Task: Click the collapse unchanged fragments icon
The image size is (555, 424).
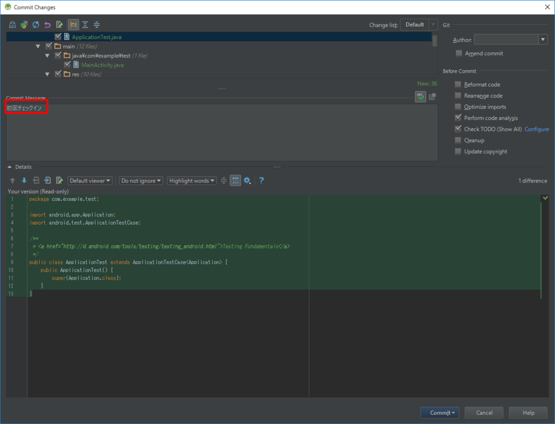Action: (x=224, y=181)
